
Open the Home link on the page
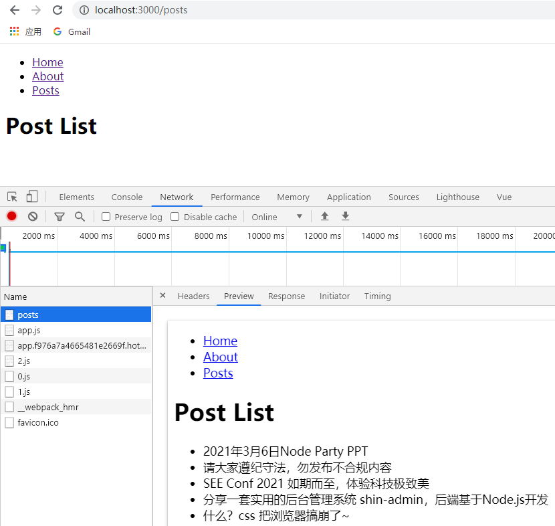(47, 62)
